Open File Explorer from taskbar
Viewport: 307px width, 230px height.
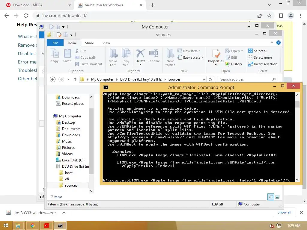pos(18,226)
